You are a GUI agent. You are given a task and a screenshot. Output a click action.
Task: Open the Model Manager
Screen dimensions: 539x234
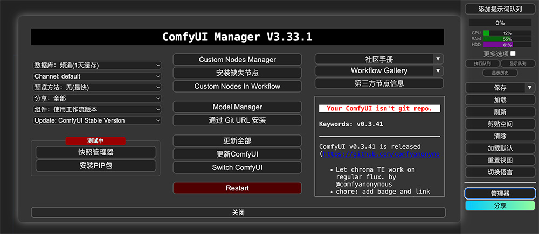(237, 107)
